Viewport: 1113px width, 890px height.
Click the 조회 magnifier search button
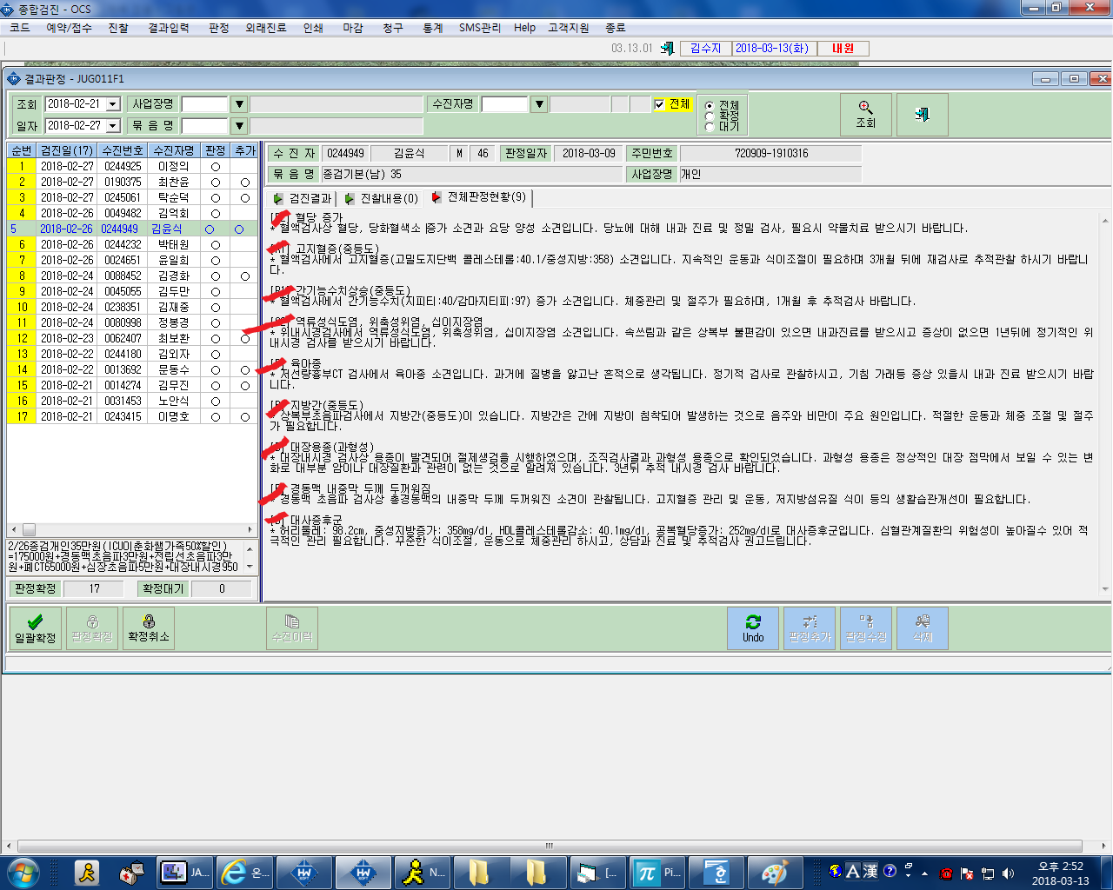click(865, 114)
